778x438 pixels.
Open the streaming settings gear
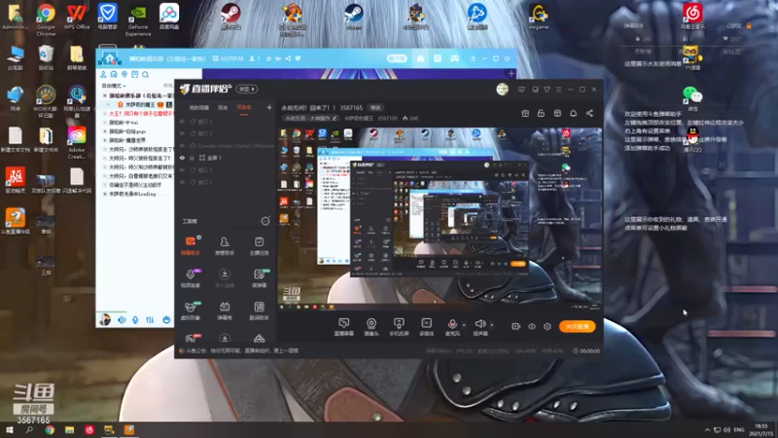point(548,326)
